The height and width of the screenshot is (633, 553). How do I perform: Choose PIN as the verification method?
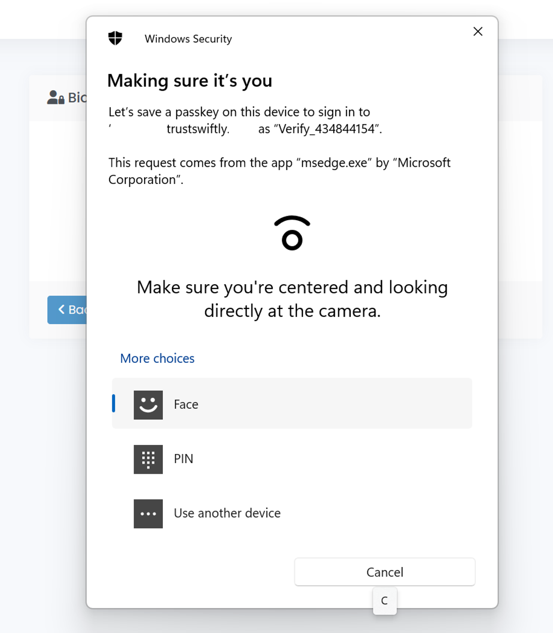click(183, 459)
